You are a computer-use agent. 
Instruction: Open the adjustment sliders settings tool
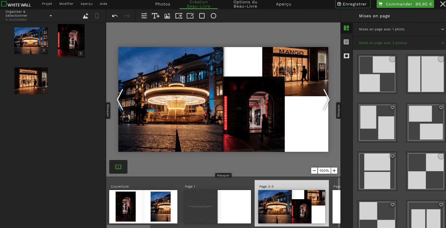(144, 16)
